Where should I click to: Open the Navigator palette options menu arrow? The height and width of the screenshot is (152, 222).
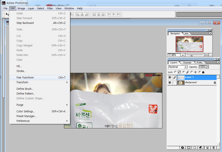[210, 33]
